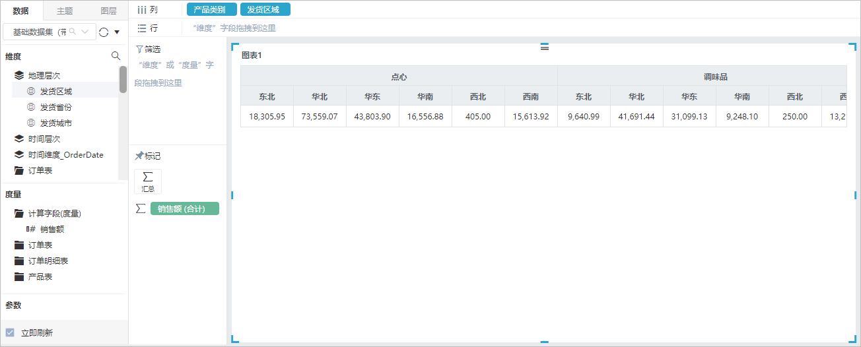Click the 行 shelf drop area placeholder

(234, 28)
